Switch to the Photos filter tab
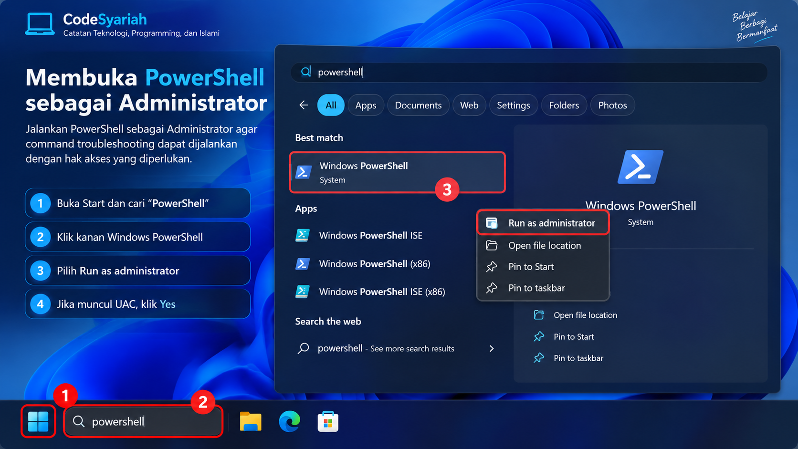 pos(613,105)
